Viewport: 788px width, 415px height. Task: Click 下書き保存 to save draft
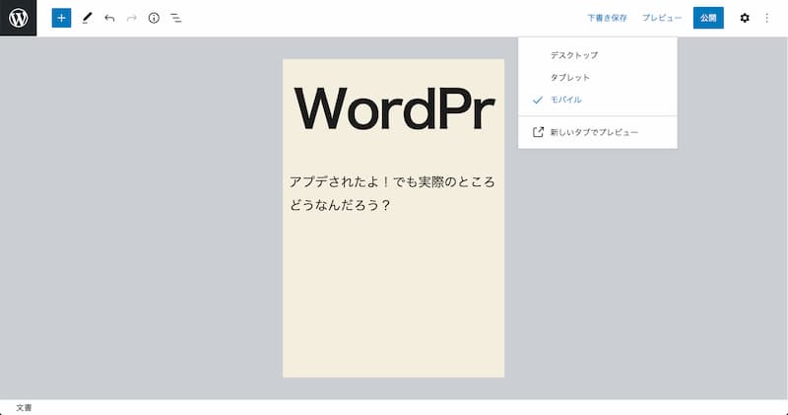607,18
